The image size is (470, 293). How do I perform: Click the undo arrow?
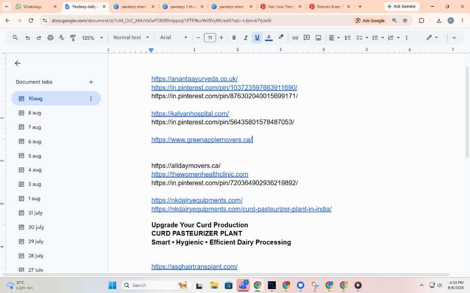28,38
